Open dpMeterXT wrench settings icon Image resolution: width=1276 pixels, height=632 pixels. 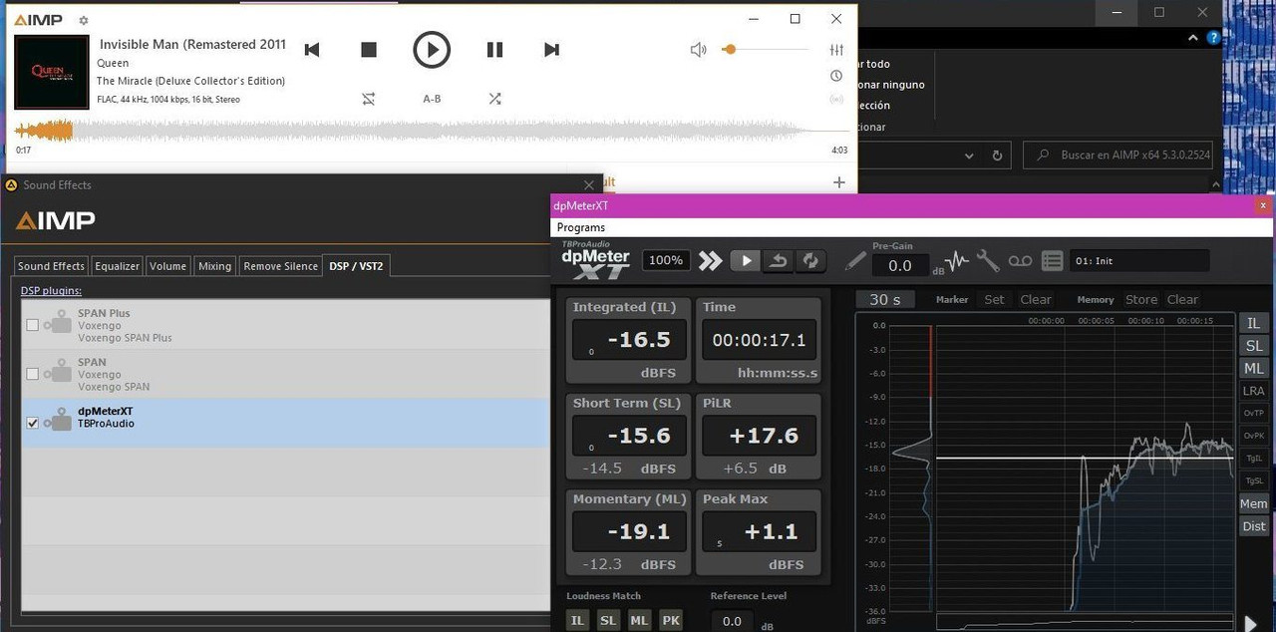988,261
